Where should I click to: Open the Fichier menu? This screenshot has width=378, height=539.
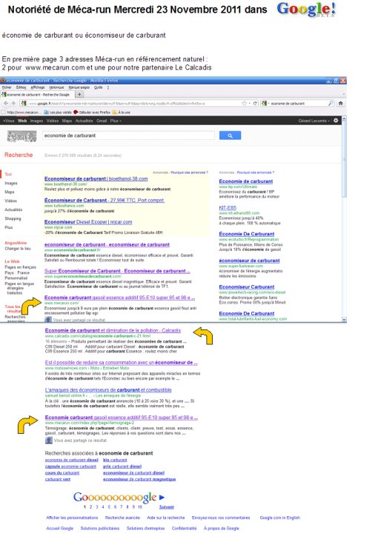click(x=7, y=87)
